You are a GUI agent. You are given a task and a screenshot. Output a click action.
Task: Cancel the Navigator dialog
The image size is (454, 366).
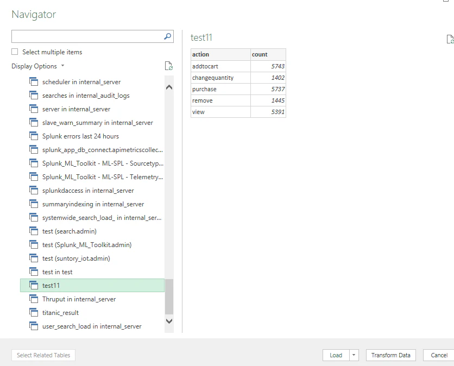click(x=439, y=355)
